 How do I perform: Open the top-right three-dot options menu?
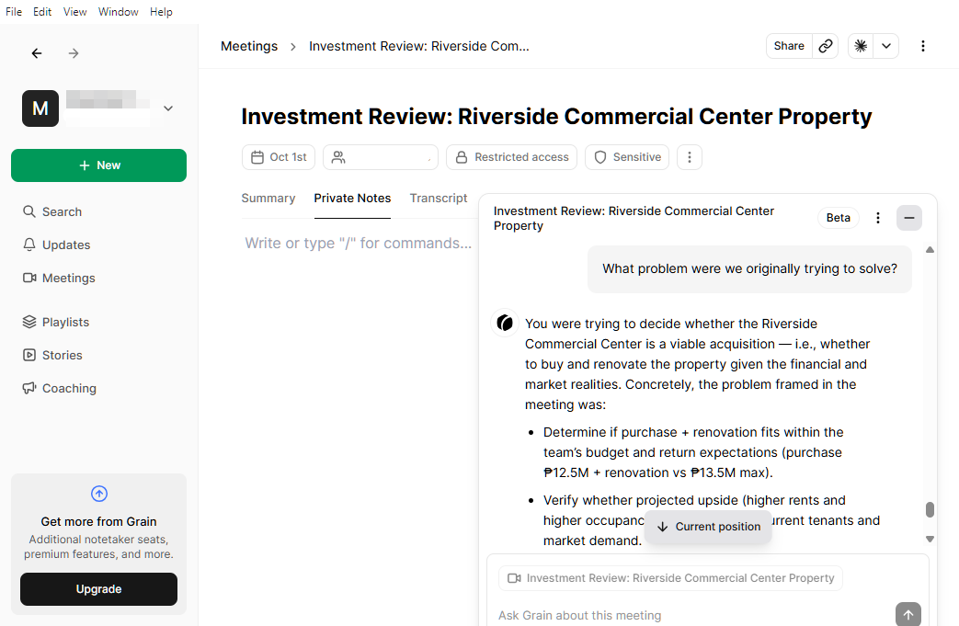pos(923,46)
